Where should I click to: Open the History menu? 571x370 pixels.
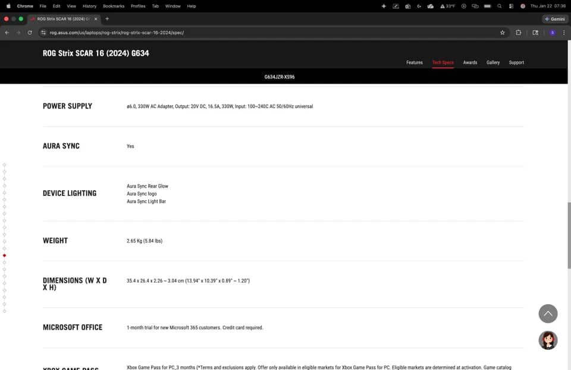tap(90, 6)
